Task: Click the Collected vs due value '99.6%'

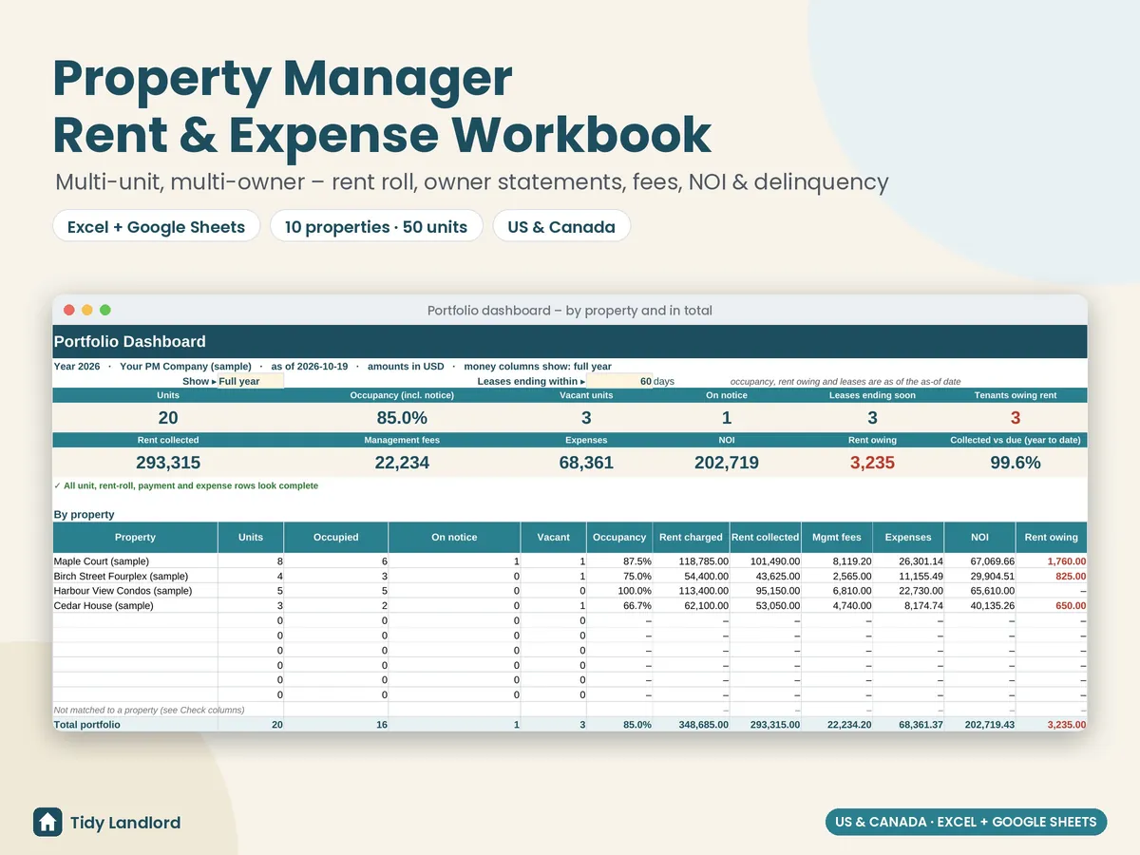Action: tap(1015, 463)
